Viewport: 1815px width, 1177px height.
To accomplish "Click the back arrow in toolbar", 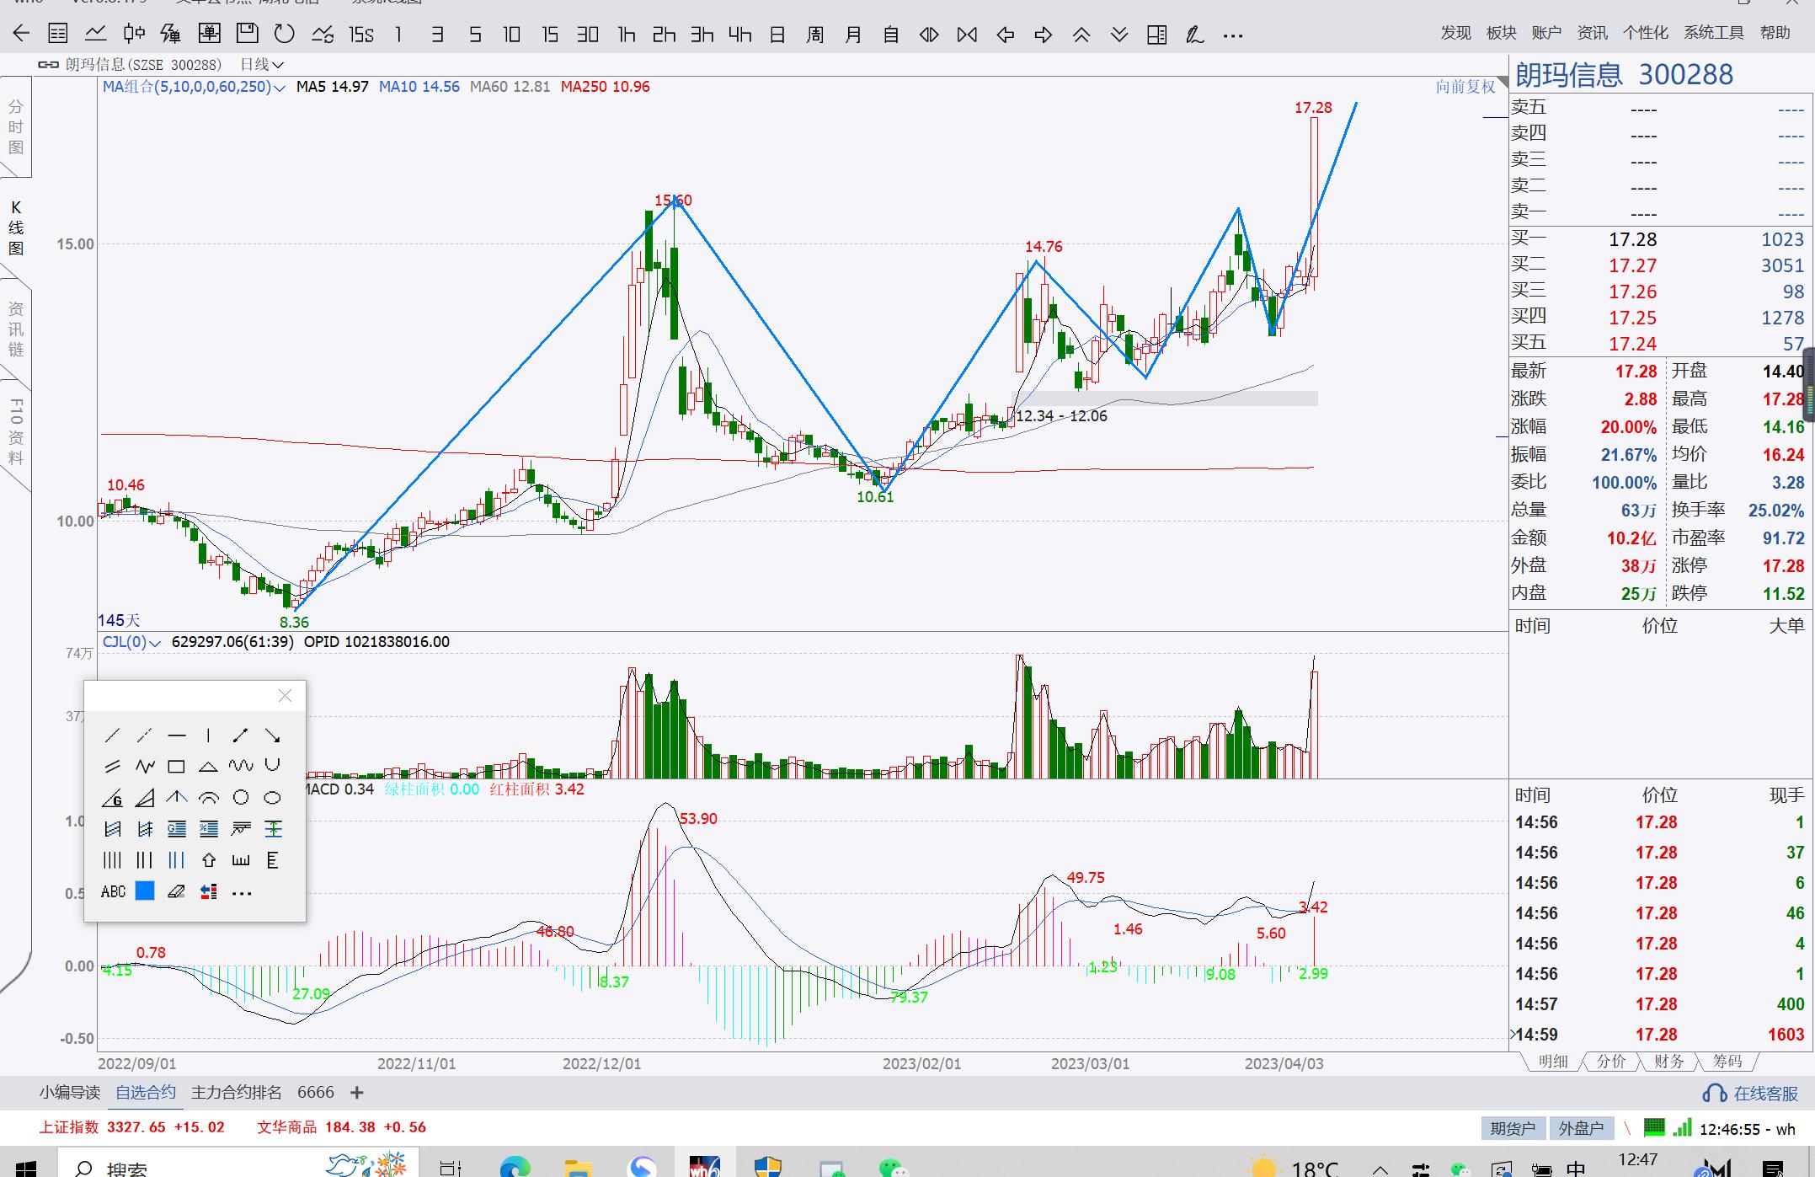I will 21,34.
